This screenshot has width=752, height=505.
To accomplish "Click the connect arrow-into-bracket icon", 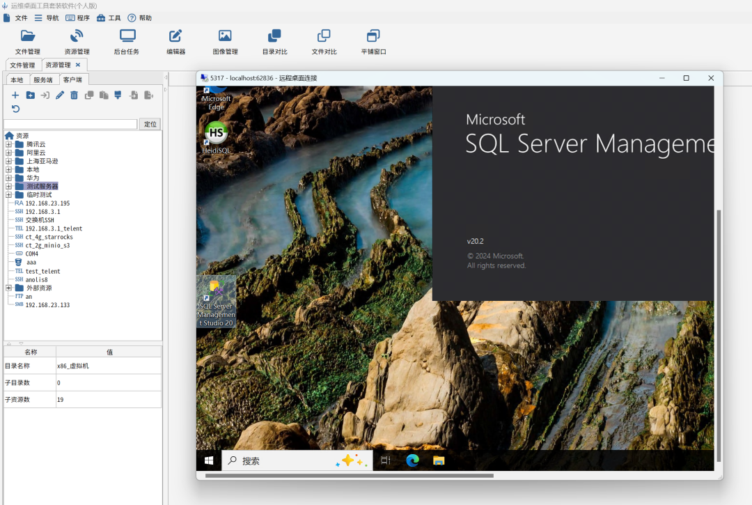I will pos(45,95).
